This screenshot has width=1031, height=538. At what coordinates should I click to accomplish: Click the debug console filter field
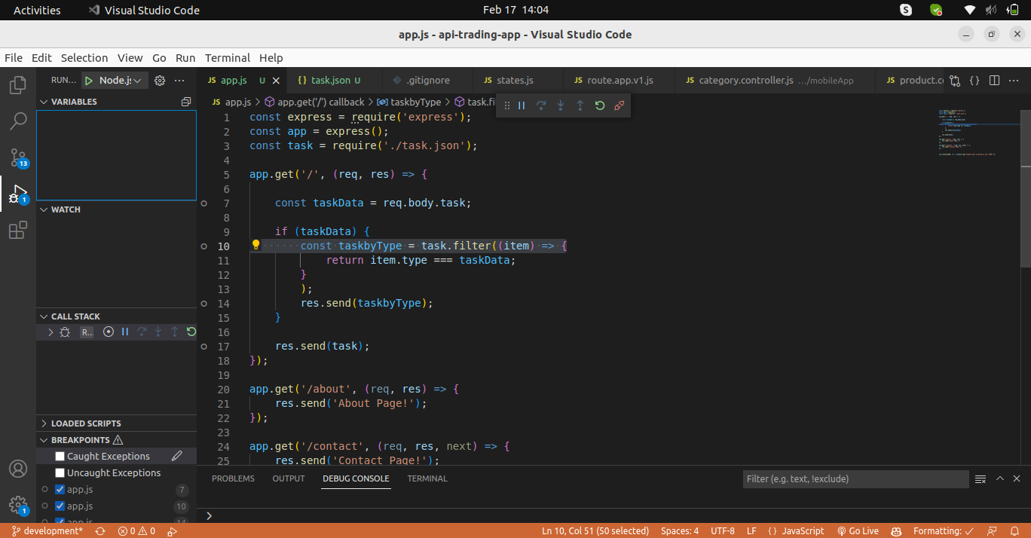[855, 478]
